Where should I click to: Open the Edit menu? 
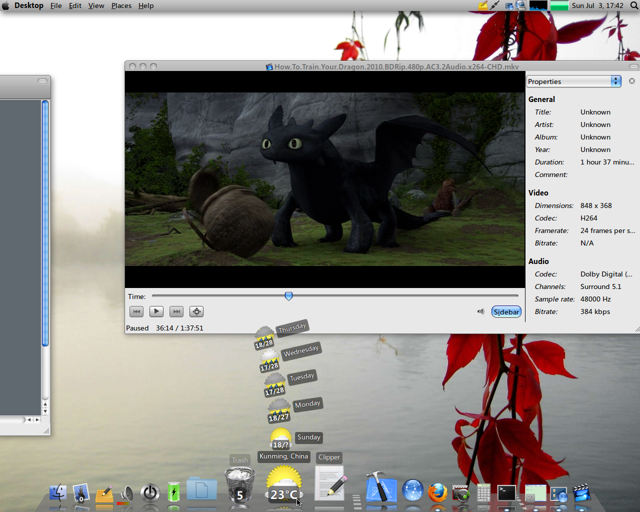pos(75,5)
